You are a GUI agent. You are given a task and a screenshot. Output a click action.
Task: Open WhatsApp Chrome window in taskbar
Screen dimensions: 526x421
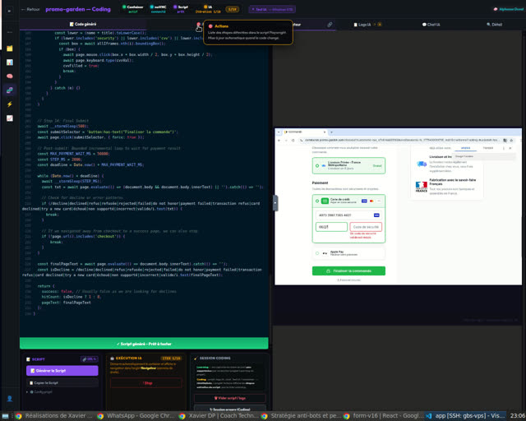136,416
